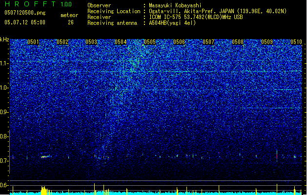Select observer name Masayuki Kobayashi
Image resolution: width=307 pixels, height=195 pixels.
point(175,5)
